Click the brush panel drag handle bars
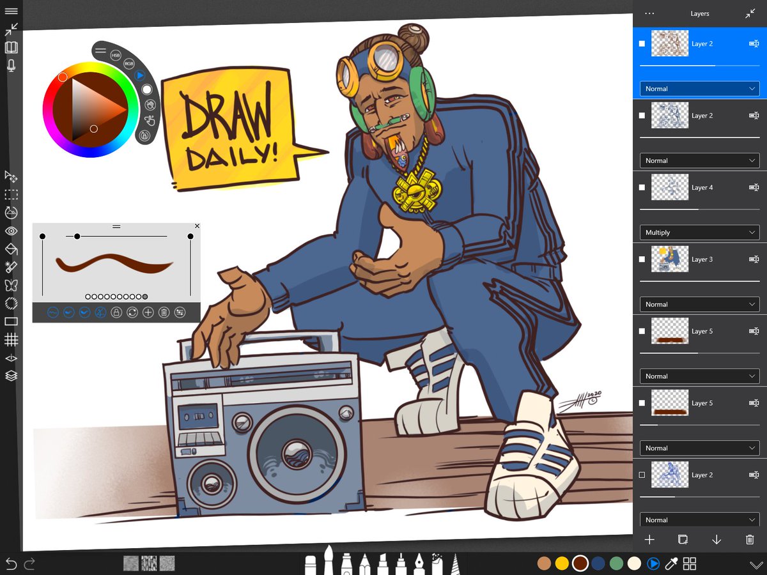767x575 pixels. 116,226
